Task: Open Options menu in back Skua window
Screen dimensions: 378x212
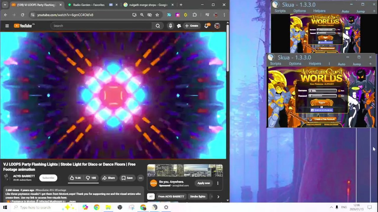Action: point(299,11)
